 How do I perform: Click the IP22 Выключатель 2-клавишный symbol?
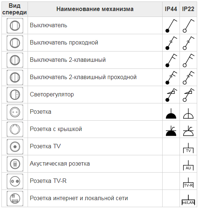tap(188, 60)
